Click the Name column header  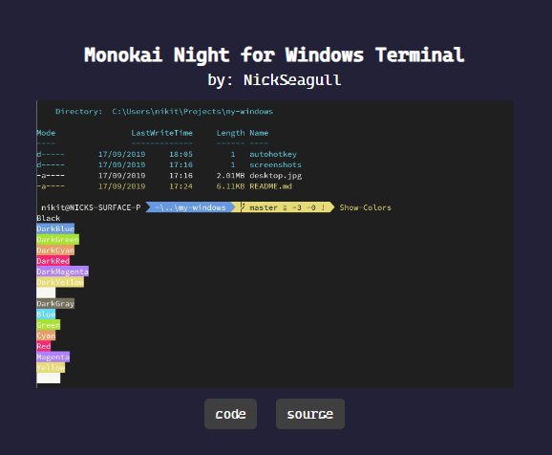click(x=259, y=133)
